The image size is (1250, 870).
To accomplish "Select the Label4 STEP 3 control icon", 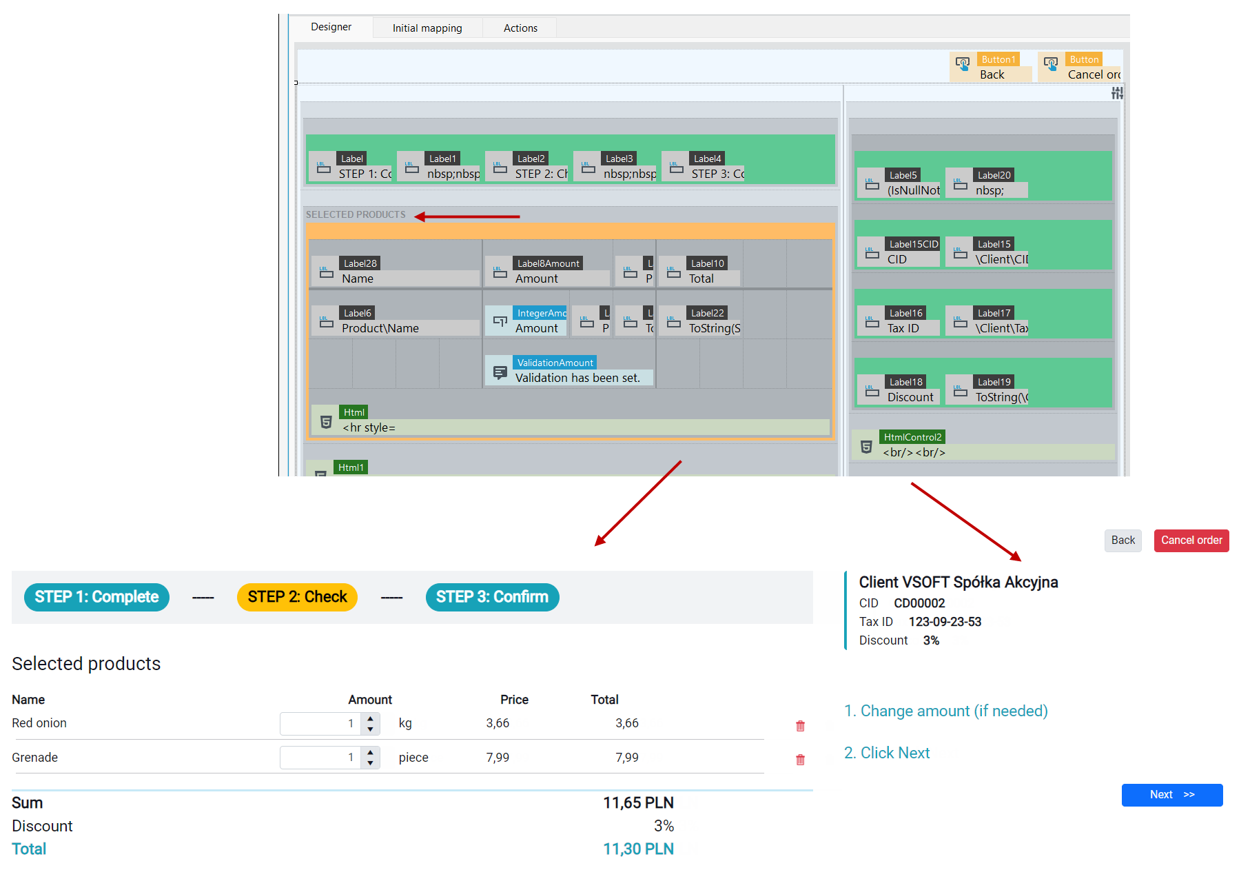I will 676,168.
